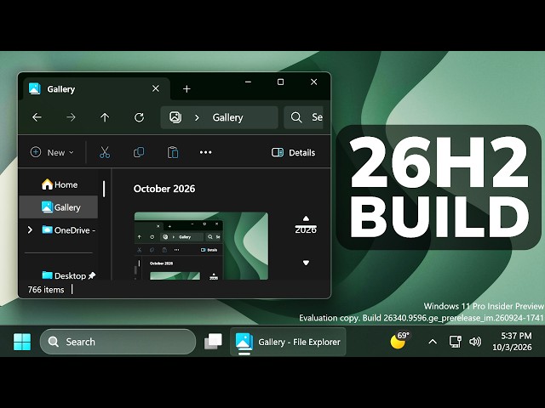Select Gallery in the navigation pane
545x408 pixels.
coord(59,207)
